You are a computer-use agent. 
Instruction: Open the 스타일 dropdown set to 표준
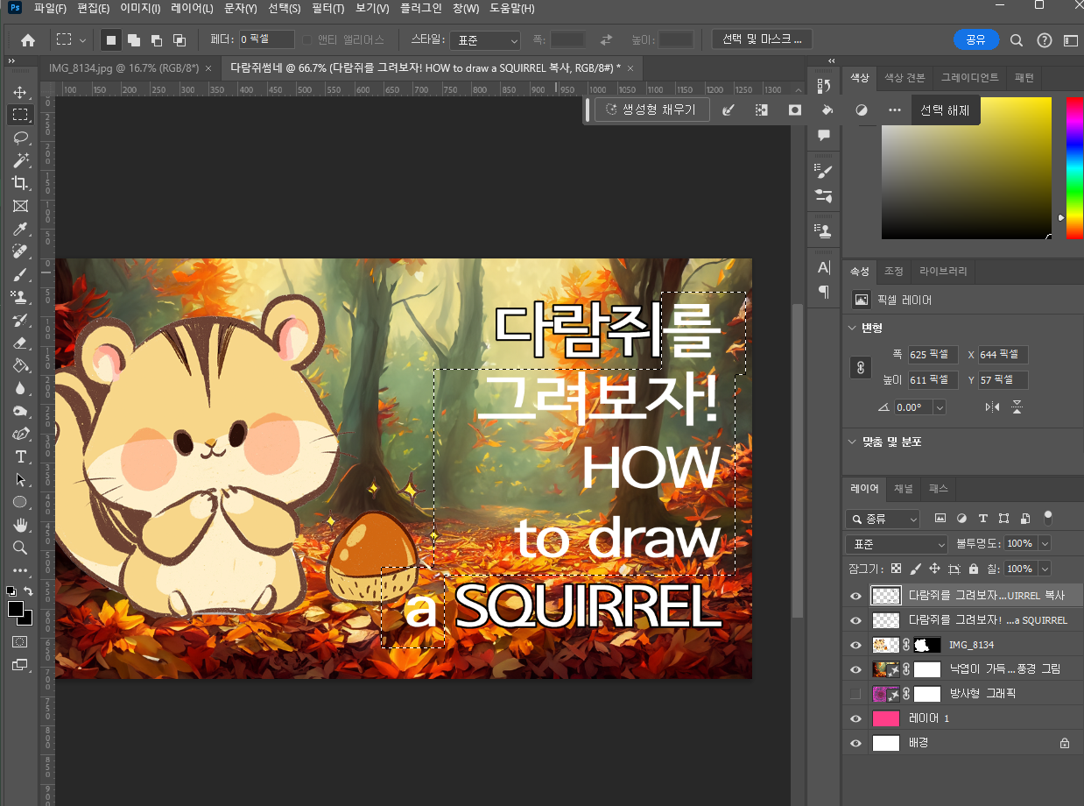(x=487, y=39)
